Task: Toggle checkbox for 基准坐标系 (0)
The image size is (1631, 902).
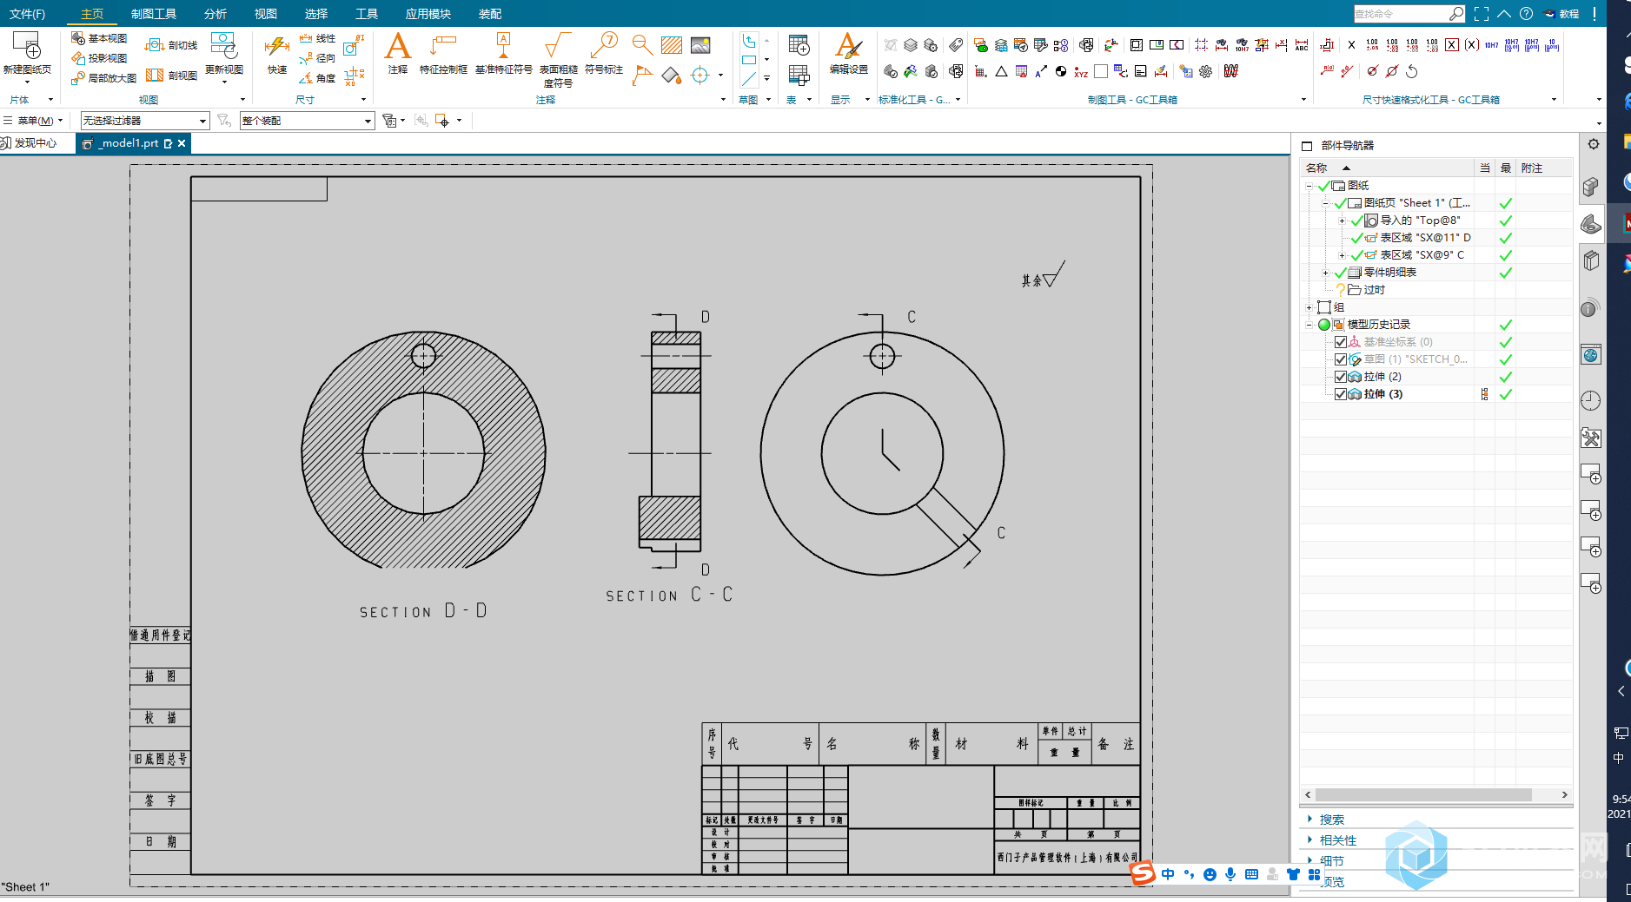Action: coord(1341,342)
